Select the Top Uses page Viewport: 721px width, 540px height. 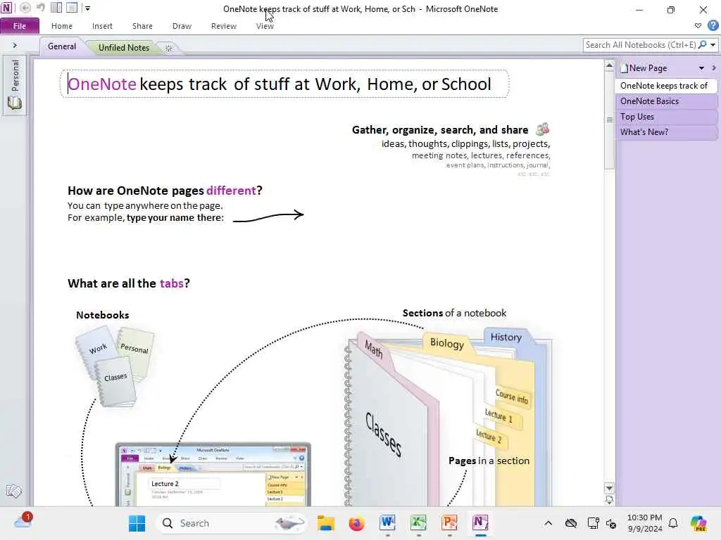665,117
